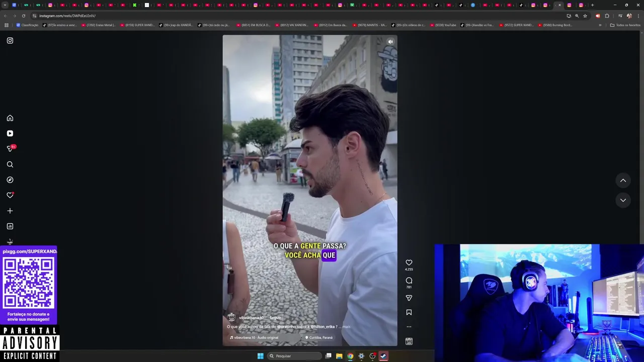Save the reel with bookmark icon
Viewport: 644px width, 362px height.
(x=409, y=312)
